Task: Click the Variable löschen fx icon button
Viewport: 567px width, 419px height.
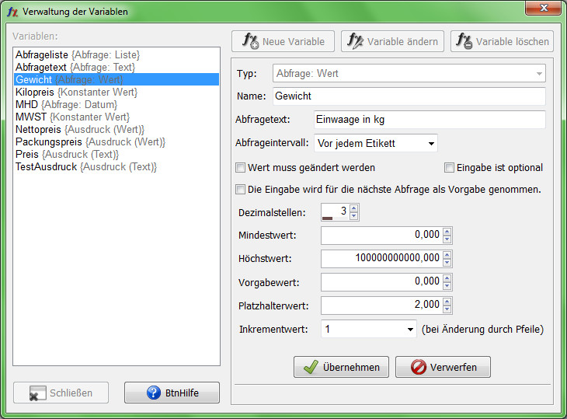Action: [501, 41]
